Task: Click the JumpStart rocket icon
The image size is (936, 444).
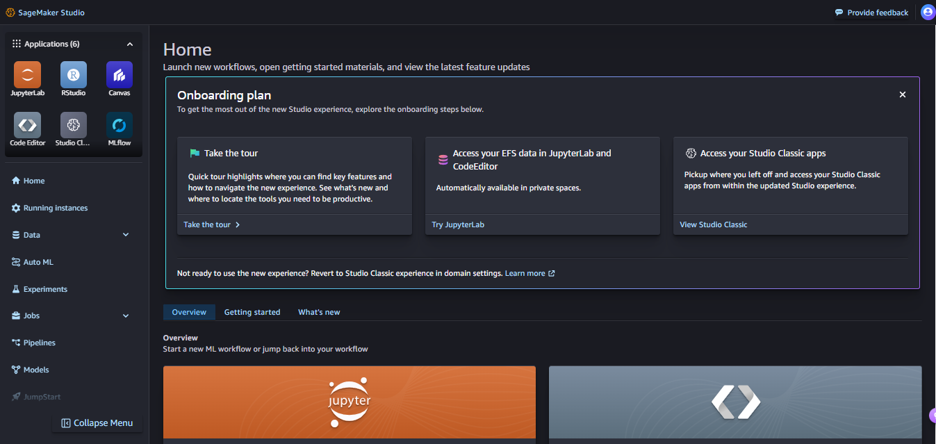Action: (x=16, y=397)
